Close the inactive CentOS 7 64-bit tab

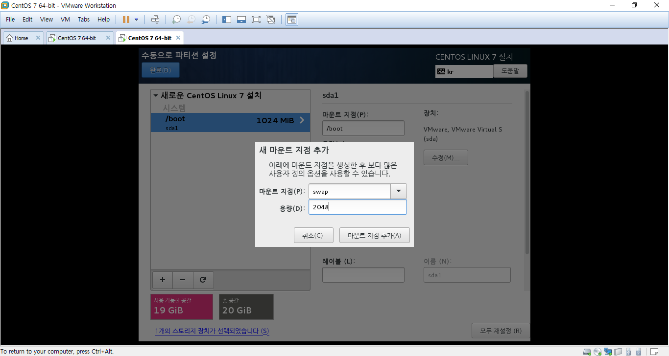point(108,38)
